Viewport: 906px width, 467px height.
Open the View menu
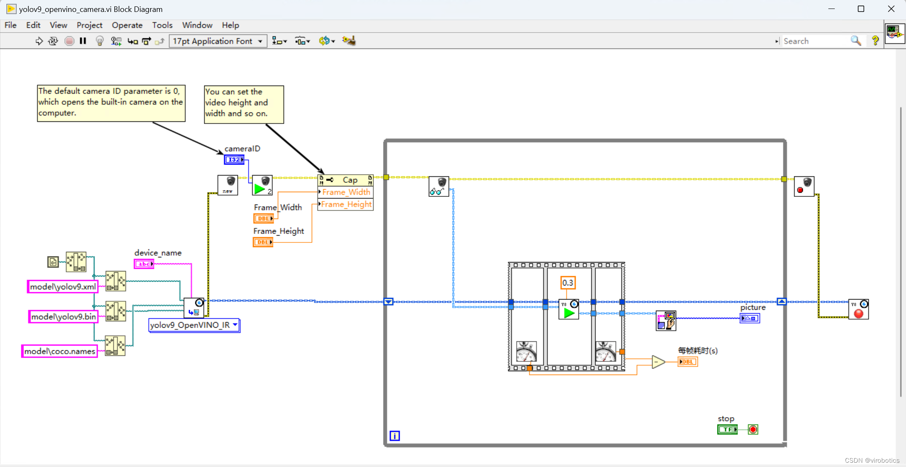pos(58,25)
